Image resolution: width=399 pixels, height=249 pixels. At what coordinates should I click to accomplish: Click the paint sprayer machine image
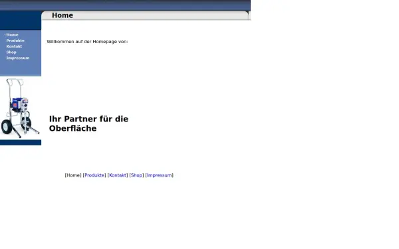tap(21, 108)
